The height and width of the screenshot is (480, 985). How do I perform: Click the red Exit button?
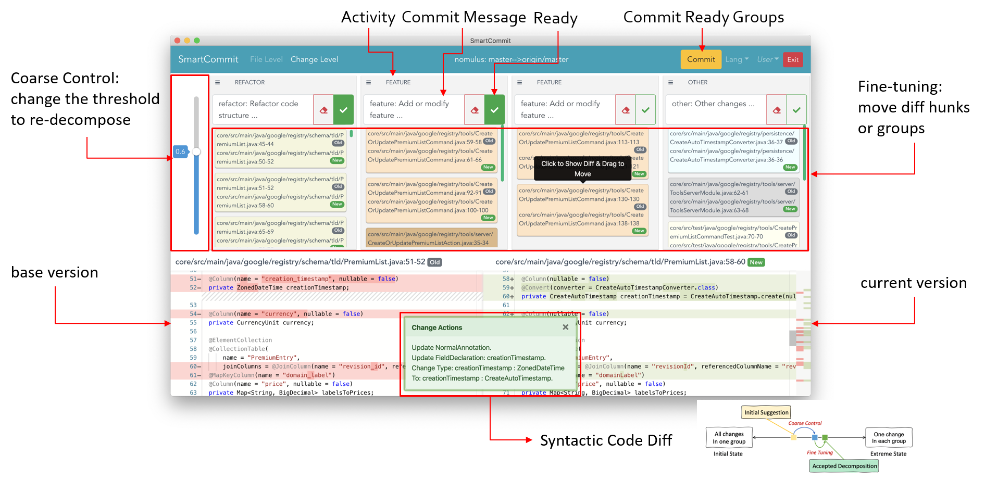pos(793,59)
